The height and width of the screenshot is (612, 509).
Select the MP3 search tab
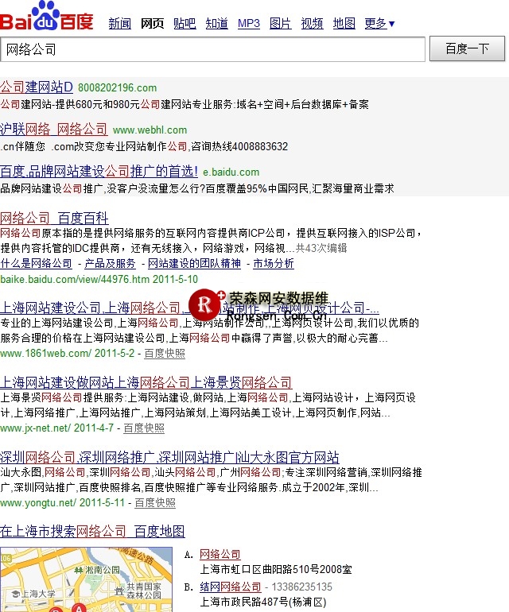pos(249,24)
